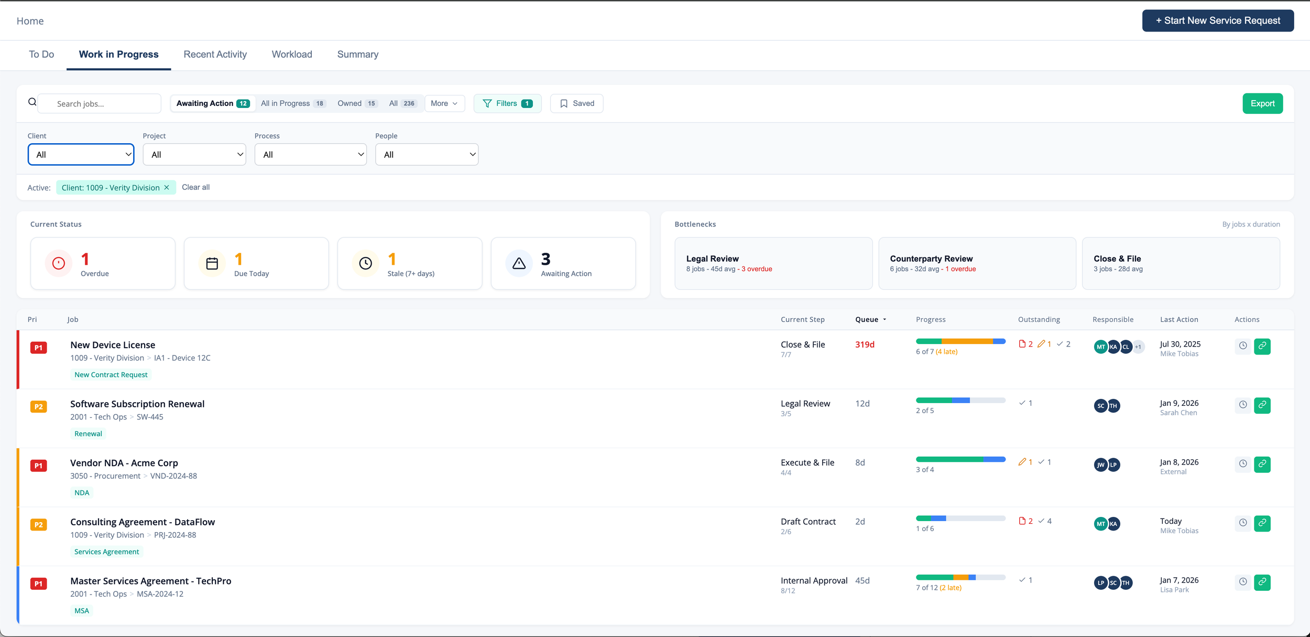The height and width of the screenshot is (637, 1310).
Task: Select the Owned jobs filter pill
Action: (x=357, y=103)
